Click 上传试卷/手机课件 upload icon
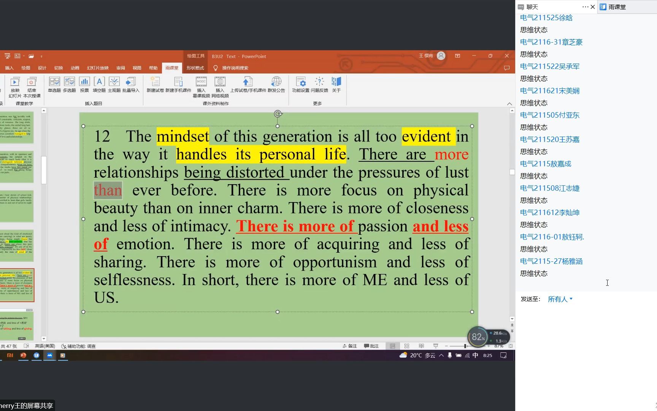This screenshot has height=411, width=657. pos(248,84)
